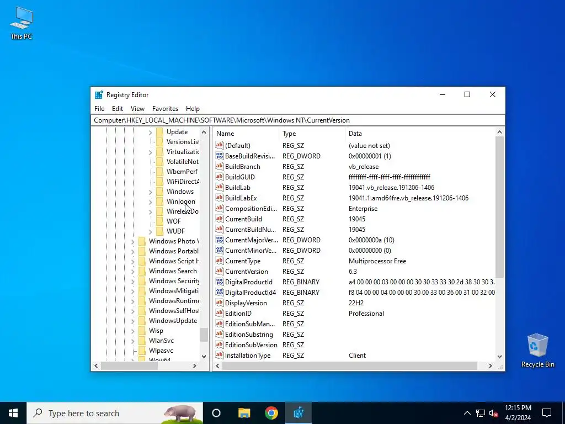Click the Winlogon folder icon
The image size is (565, 424).
click(159, 201)
